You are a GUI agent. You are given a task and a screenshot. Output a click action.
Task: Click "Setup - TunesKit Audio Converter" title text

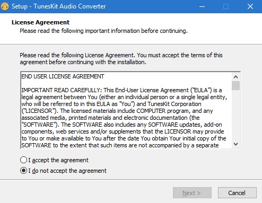point(58,6)
